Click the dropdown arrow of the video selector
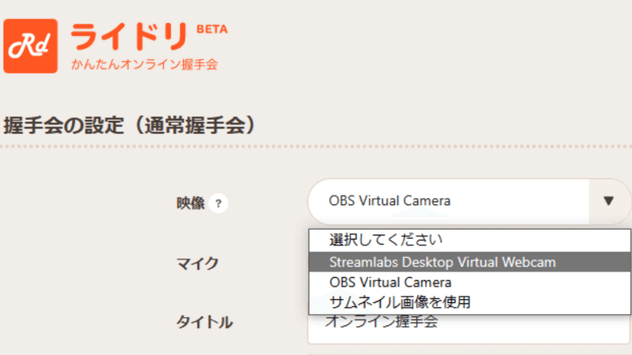The height and width of the screenshot is (355, 632). tap(608, 201)
